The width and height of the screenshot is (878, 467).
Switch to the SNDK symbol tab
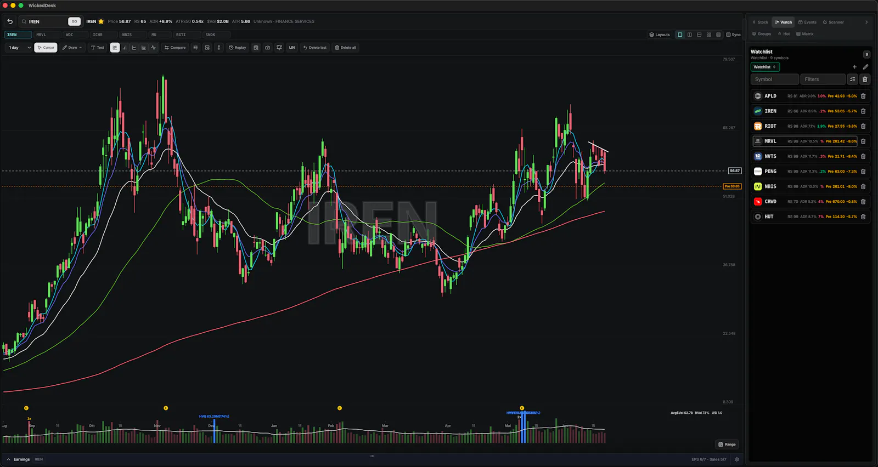(x=216, y=35)
